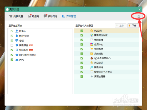Uncheck the QQ会员信息中心 checkbox
The height and width of the screenshot is (110, 147).
[x=82, y=58]
